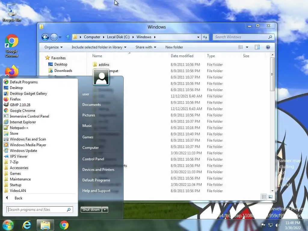This screenshot has width=308, height=231.
Task: Open Immersive Control Panel
Action: (x=26, y=116)
